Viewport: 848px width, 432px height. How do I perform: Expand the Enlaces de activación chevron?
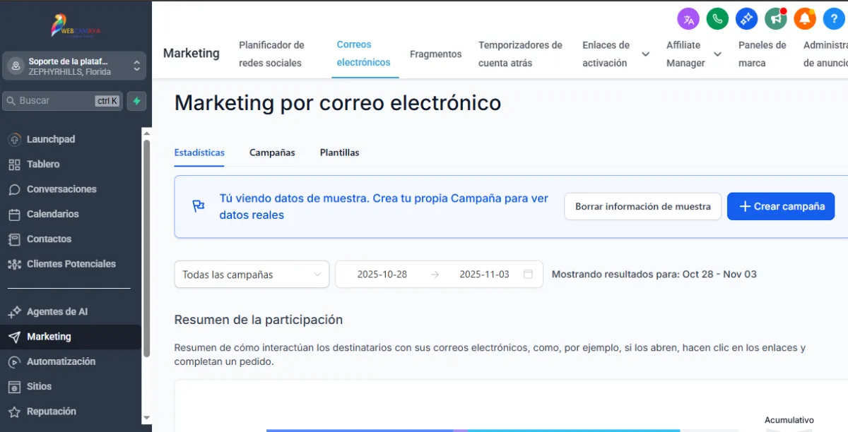[x=645, y=54]
